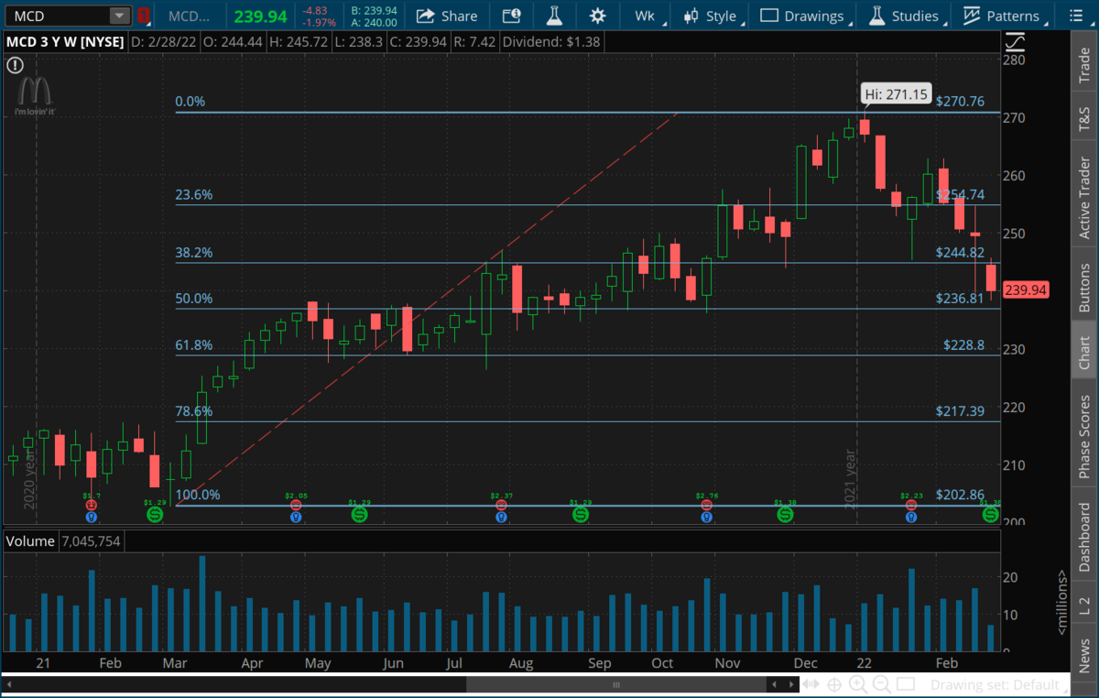Click the pan crosshair icon
The height and width of the screenshot is (698, 1099).
tap(834, 684)
